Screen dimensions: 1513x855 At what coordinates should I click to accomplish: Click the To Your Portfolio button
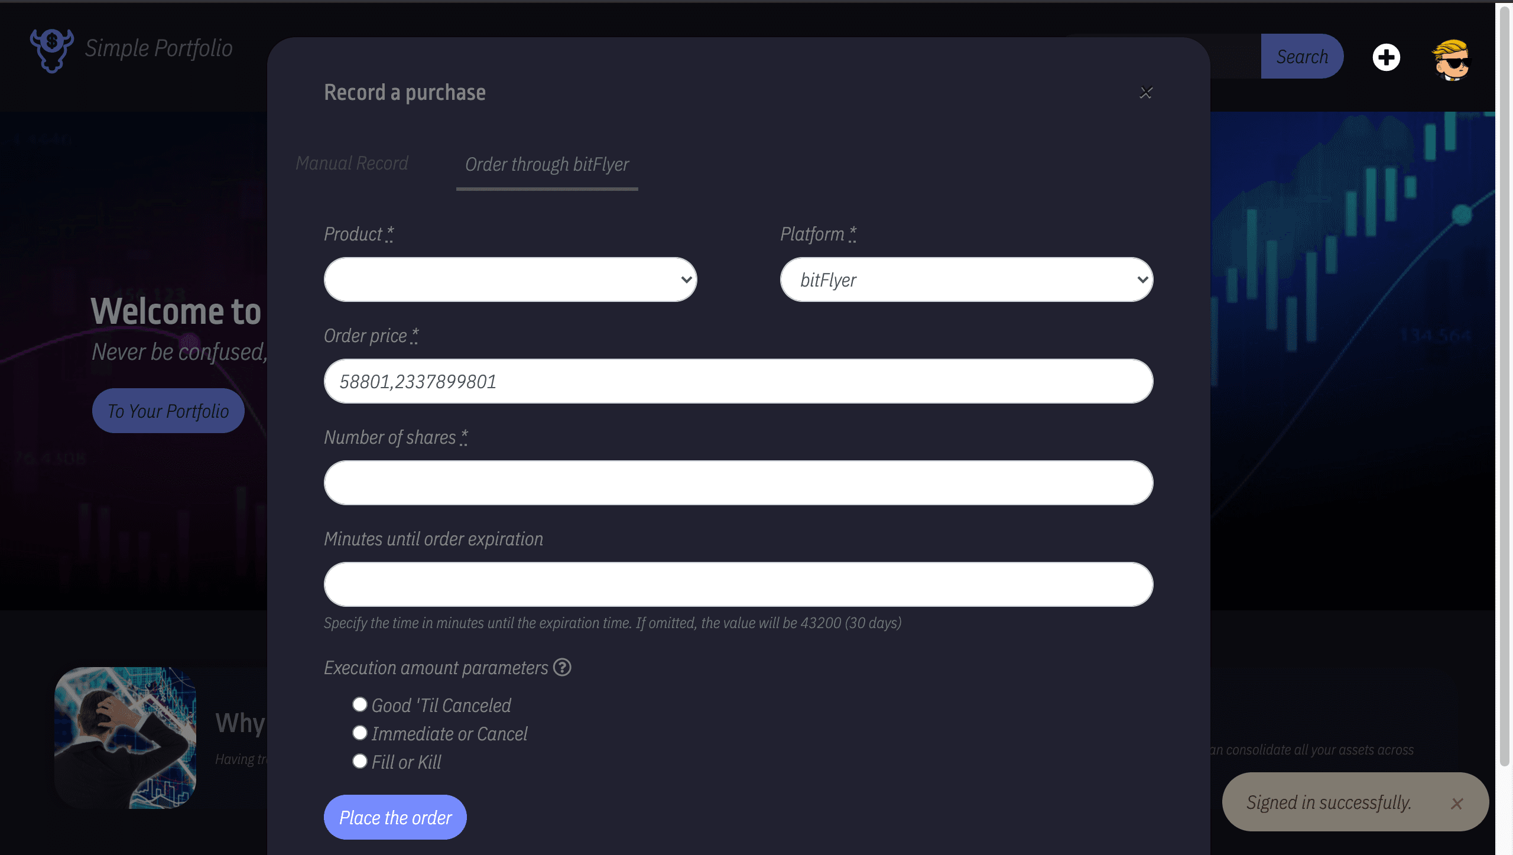pos(168,411)
